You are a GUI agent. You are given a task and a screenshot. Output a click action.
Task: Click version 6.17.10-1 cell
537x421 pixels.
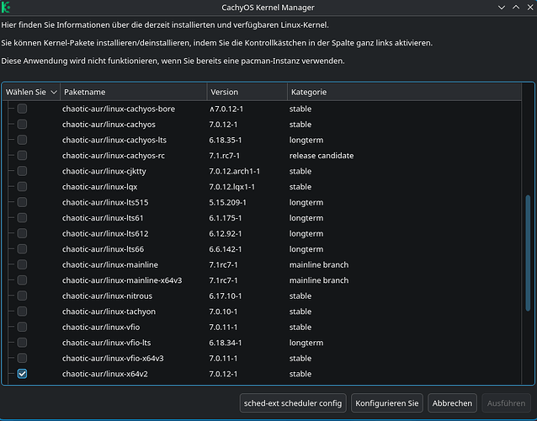tap(226, 296)
